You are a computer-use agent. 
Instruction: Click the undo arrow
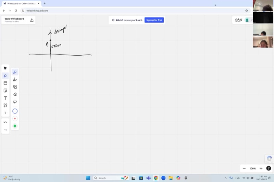(5, 122)
